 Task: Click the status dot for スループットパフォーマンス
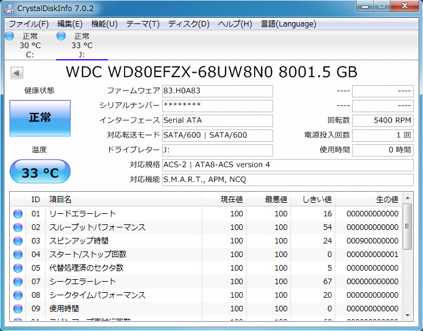coord(18,227)
